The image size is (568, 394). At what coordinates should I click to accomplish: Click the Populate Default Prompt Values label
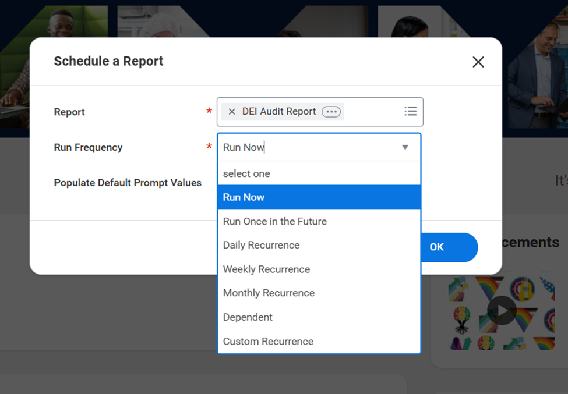click(127, 182)
